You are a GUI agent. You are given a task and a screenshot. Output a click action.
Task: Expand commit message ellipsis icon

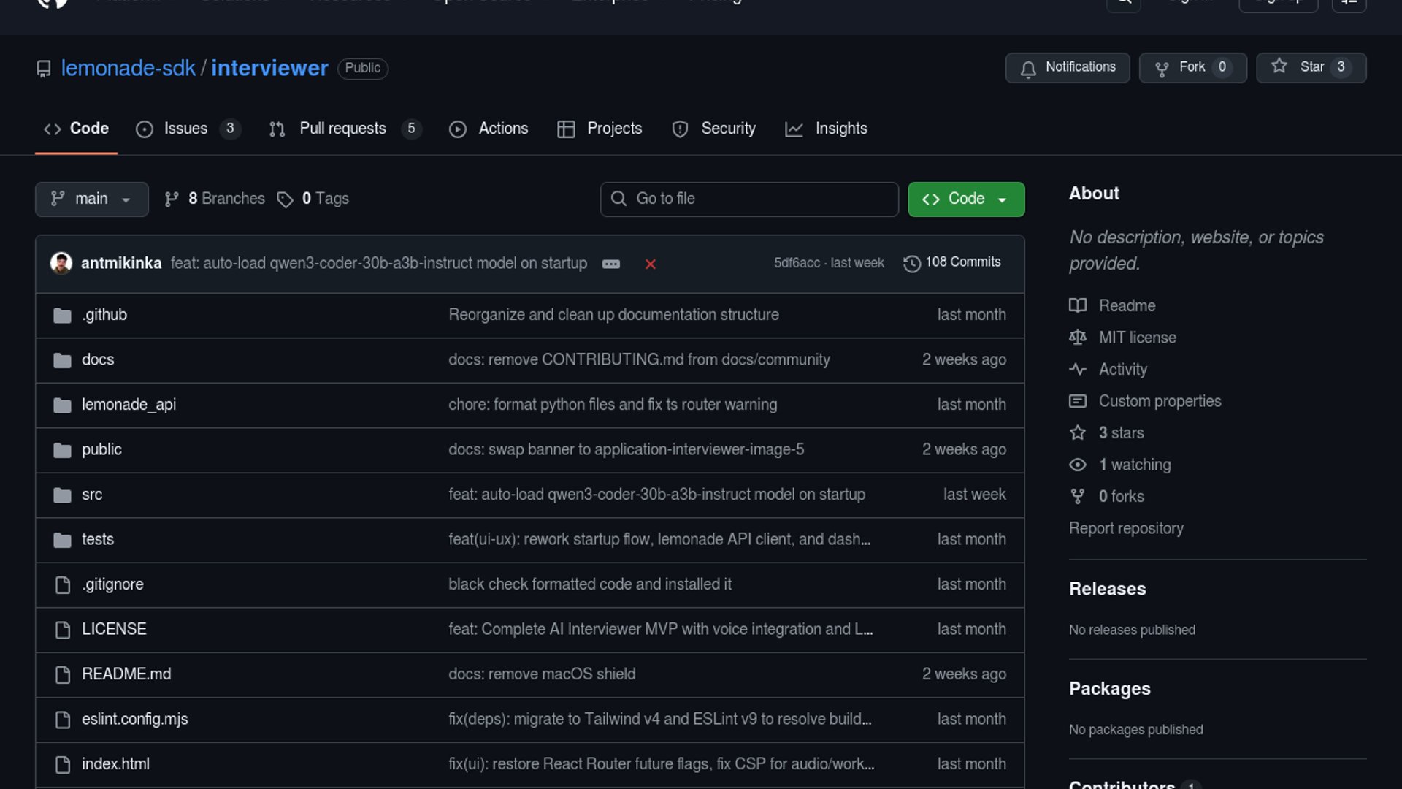coord(611,264)
